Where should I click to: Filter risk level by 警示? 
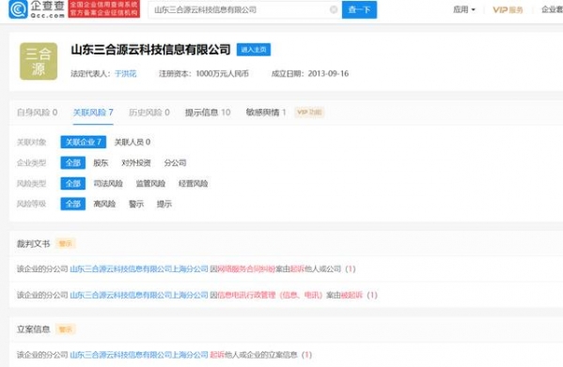click(x=136, y=204)
